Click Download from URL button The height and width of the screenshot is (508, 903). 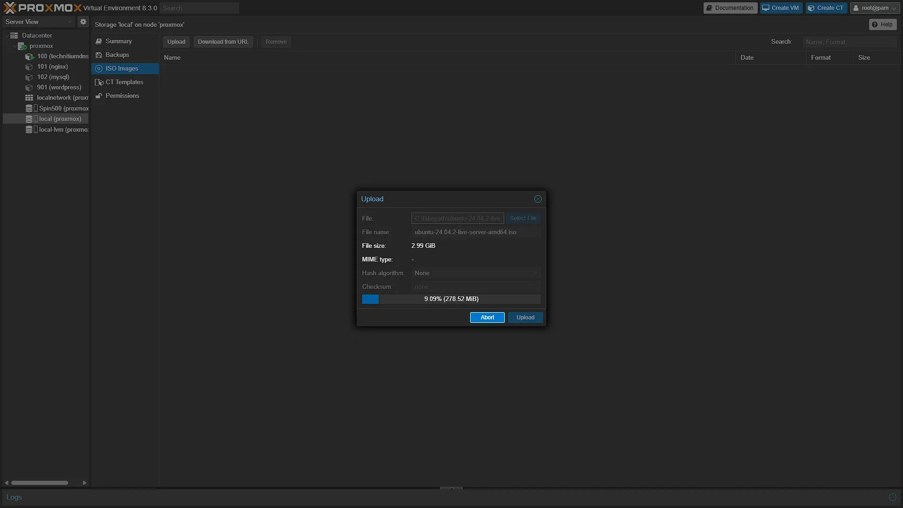(x=223, y=41)
